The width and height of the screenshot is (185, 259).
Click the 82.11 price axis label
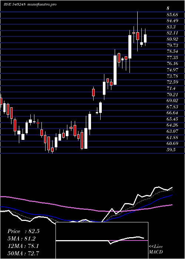pyautogui.click(x=172, y=33)
